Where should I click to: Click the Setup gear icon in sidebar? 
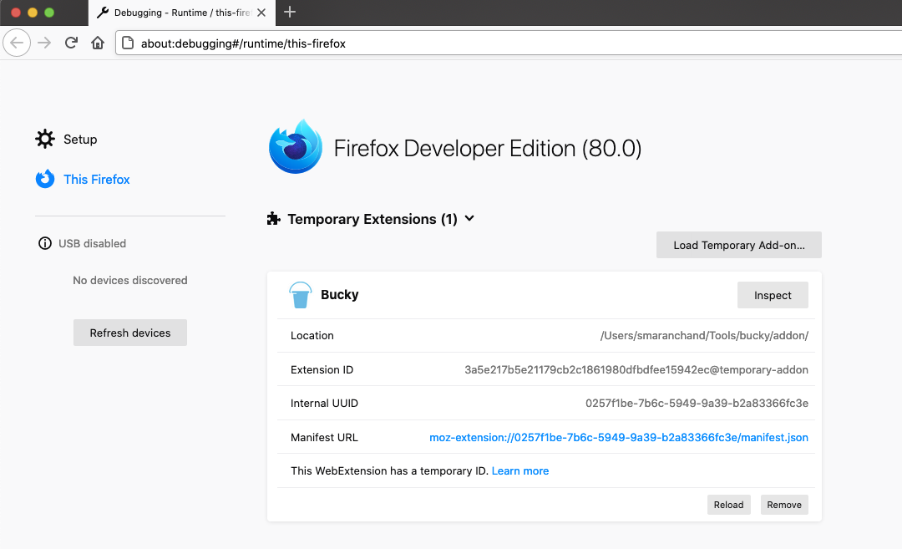[x=45, y=139]
